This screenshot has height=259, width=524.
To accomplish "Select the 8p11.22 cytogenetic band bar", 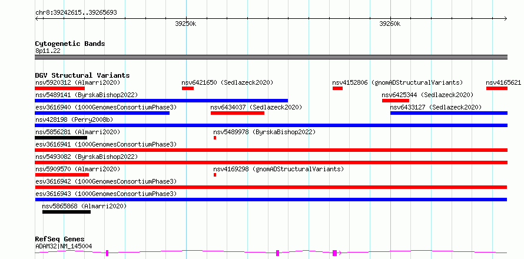I will point(271,57).
